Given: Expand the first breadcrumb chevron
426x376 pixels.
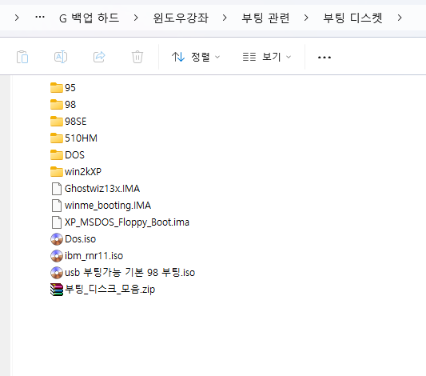Looking at the screenshot, I should pyautogui.click(x=17, y=18).
